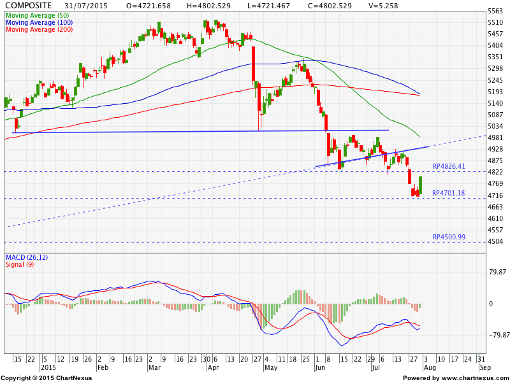Viewport: 510px width, 382px height.
Task: Click the 2015 year label on time axis
Action: pos(48,368)
